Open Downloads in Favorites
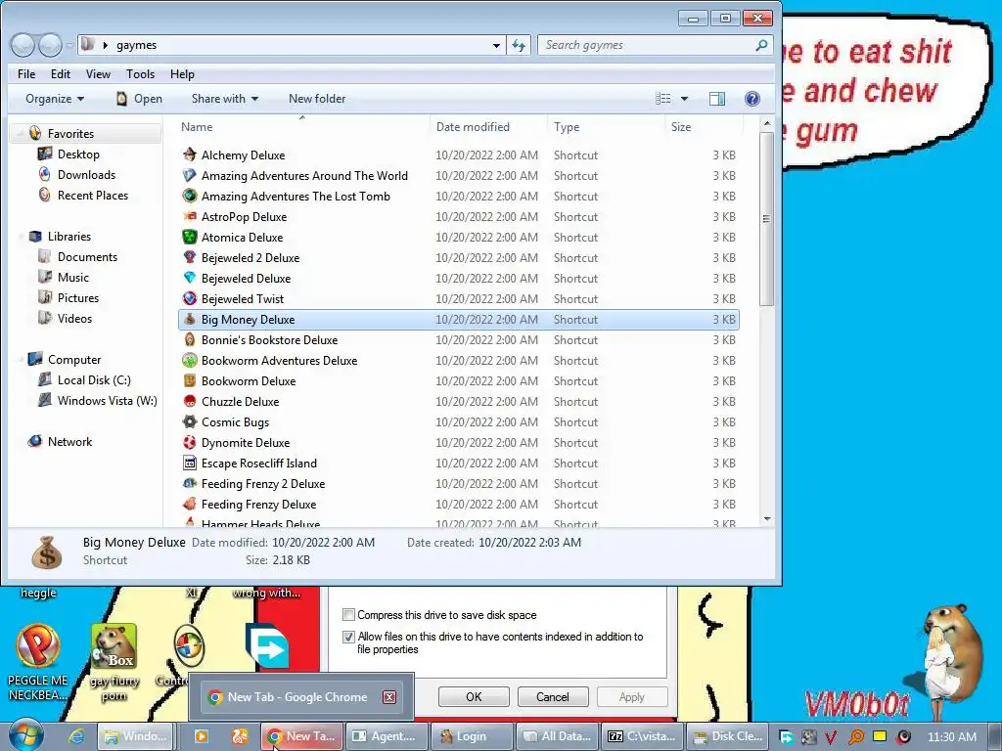This screenshot has height=751, width=1002. pos(86,174)
